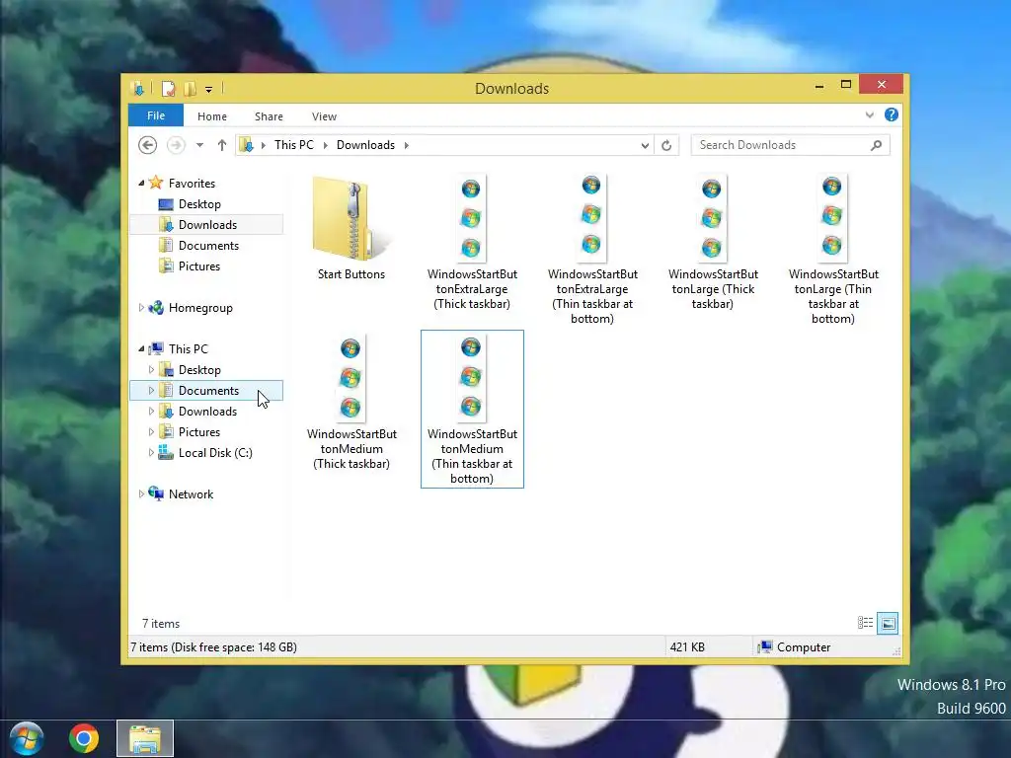Click the 421 KB status bar entry
1011x758 pixels.
pyautogui.click(x=687, y=647)
